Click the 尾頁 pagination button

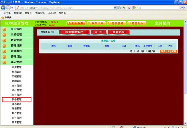(174, 51)
